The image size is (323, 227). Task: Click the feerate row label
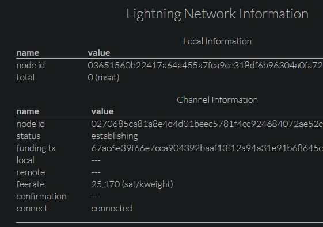coord(31,184)
